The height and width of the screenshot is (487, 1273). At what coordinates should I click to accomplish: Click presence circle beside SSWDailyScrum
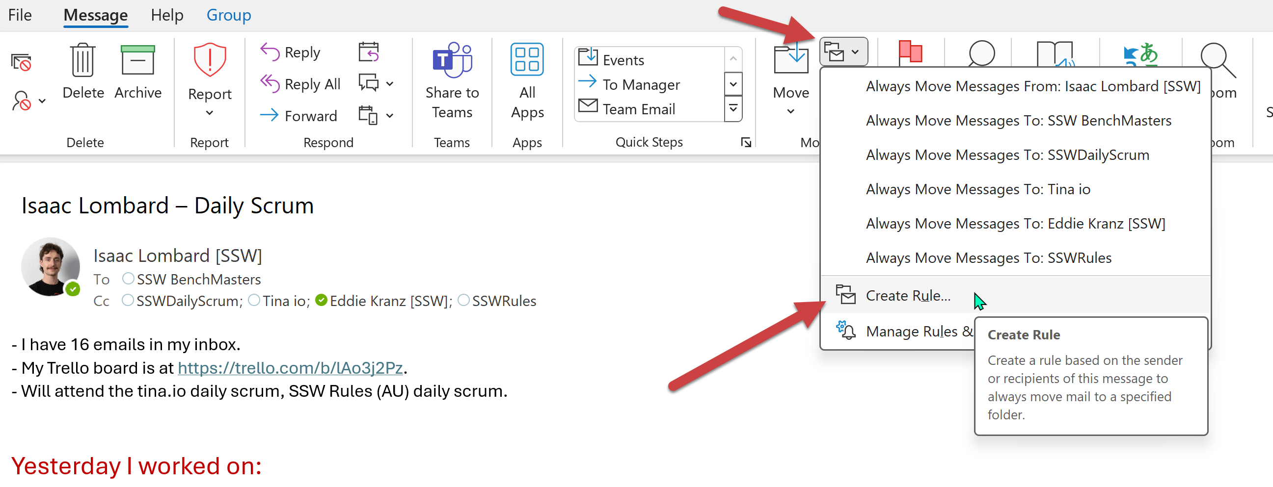[128, 300]
